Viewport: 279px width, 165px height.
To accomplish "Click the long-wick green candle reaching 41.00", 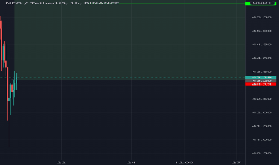I will pyautogui.click(x=9, y=117).
